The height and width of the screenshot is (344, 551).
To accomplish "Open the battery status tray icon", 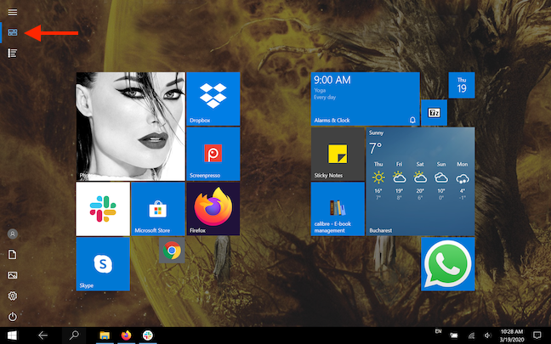I will point(454,336).
